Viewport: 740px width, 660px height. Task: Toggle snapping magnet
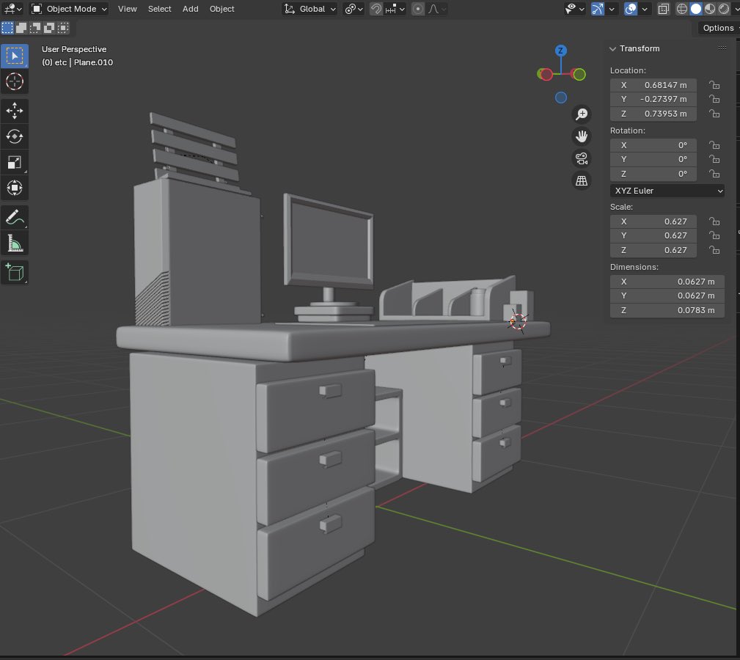[376, 9]
